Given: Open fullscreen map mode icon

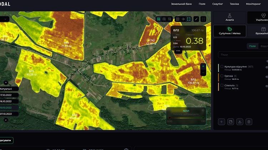Looking at the screenshot, I should [203, 19].
